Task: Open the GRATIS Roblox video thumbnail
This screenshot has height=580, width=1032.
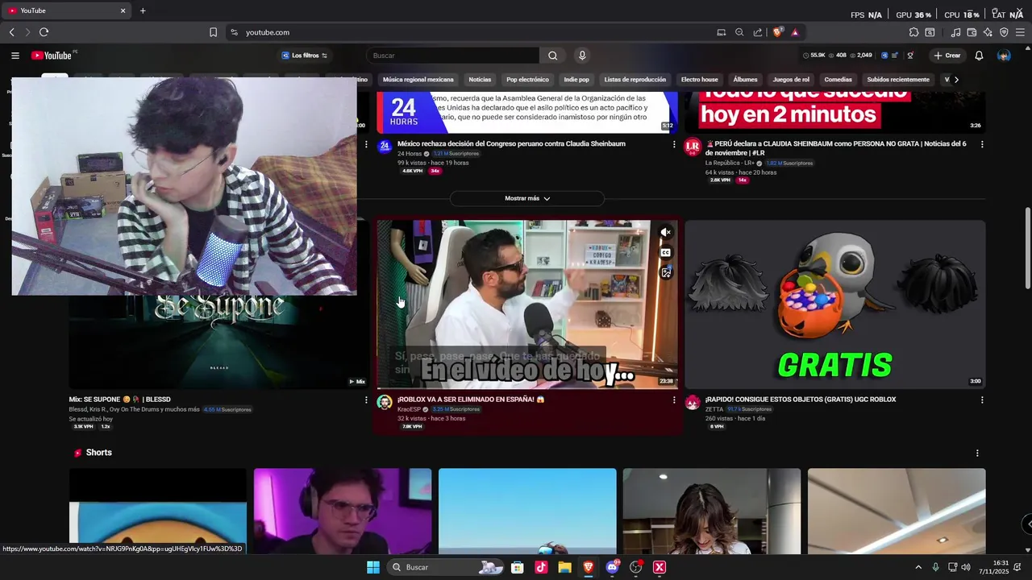Action: 834,304
